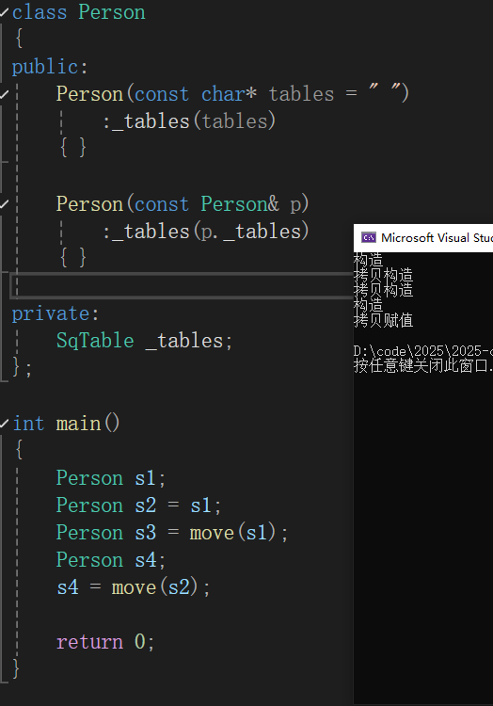Viewport: 493px width, 706px height.
Task: Click the 's4 = move(s2);' statement
Action: tap(134, 587)
